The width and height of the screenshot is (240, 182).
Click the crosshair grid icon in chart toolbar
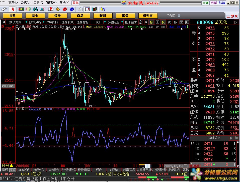click(x=157, y=22)
